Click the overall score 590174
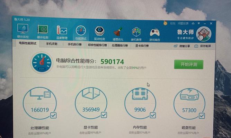The width and height of the screenshot is (231, 138). click(x=112, y=62)
